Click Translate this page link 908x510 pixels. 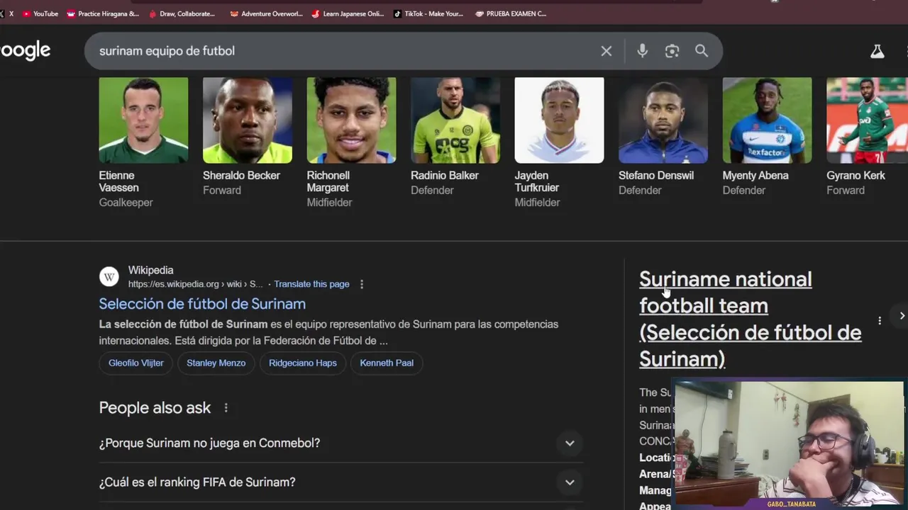point(311,284)
